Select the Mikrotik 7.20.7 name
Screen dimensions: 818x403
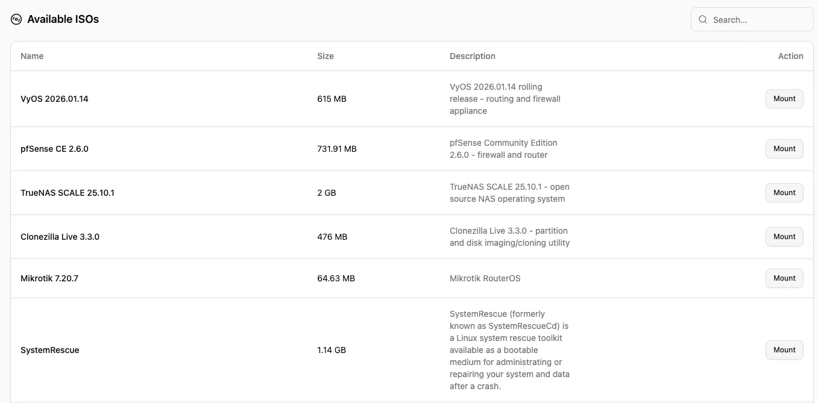click(x=49, y=278)
